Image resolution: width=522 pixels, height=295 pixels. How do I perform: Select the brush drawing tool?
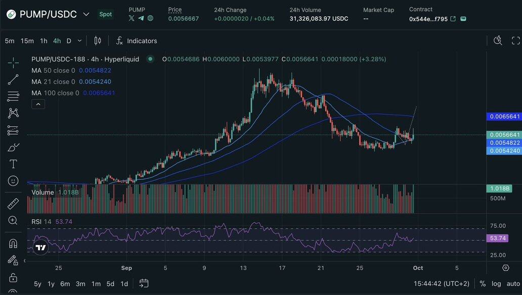(13, 147)
